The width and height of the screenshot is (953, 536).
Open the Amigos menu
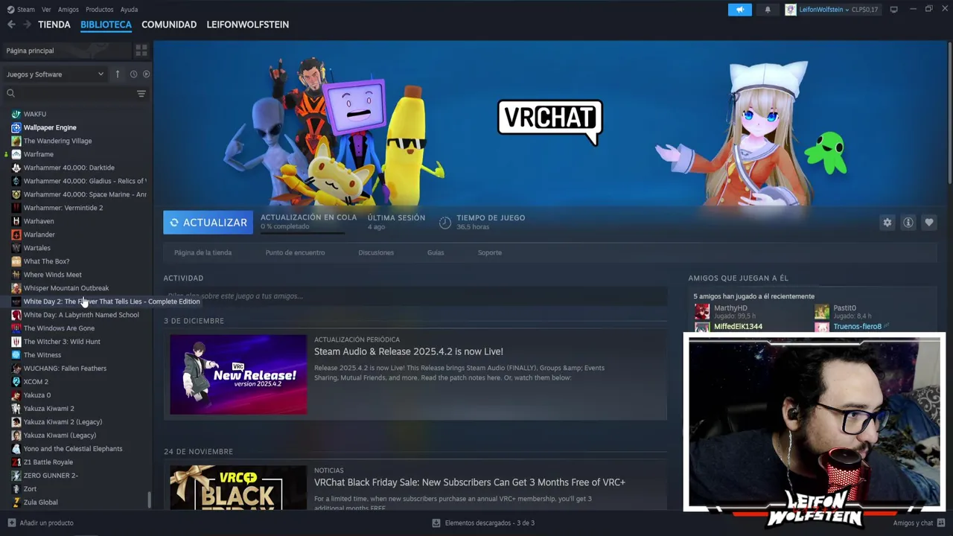point(68,10)
